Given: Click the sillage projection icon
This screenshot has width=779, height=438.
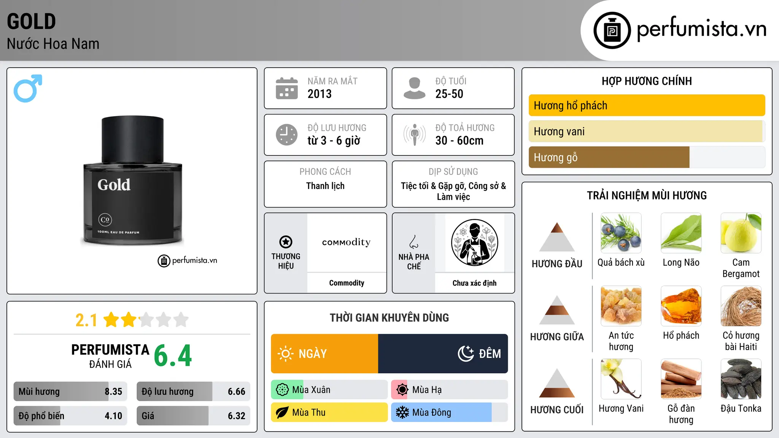Looking at the screenshot, I should click(415, 135).
